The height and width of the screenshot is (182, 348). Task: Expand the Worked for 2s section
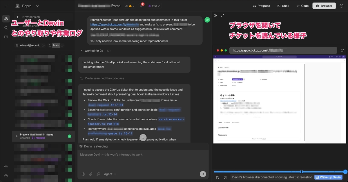tap(92, 51)
